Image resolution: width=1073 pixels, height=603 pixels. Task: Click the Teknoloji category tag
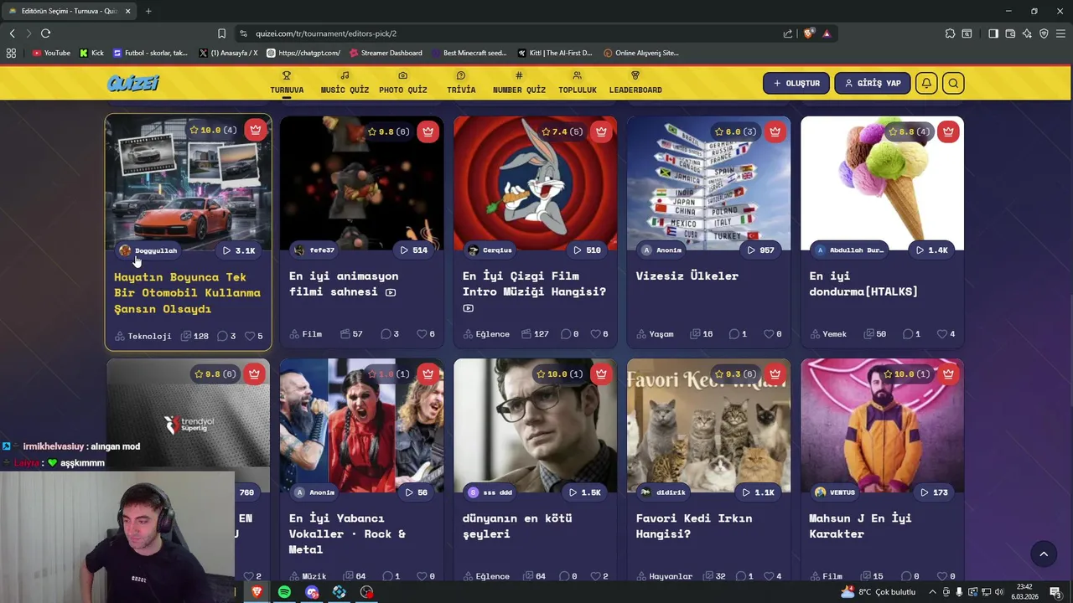tap(143, 336)
